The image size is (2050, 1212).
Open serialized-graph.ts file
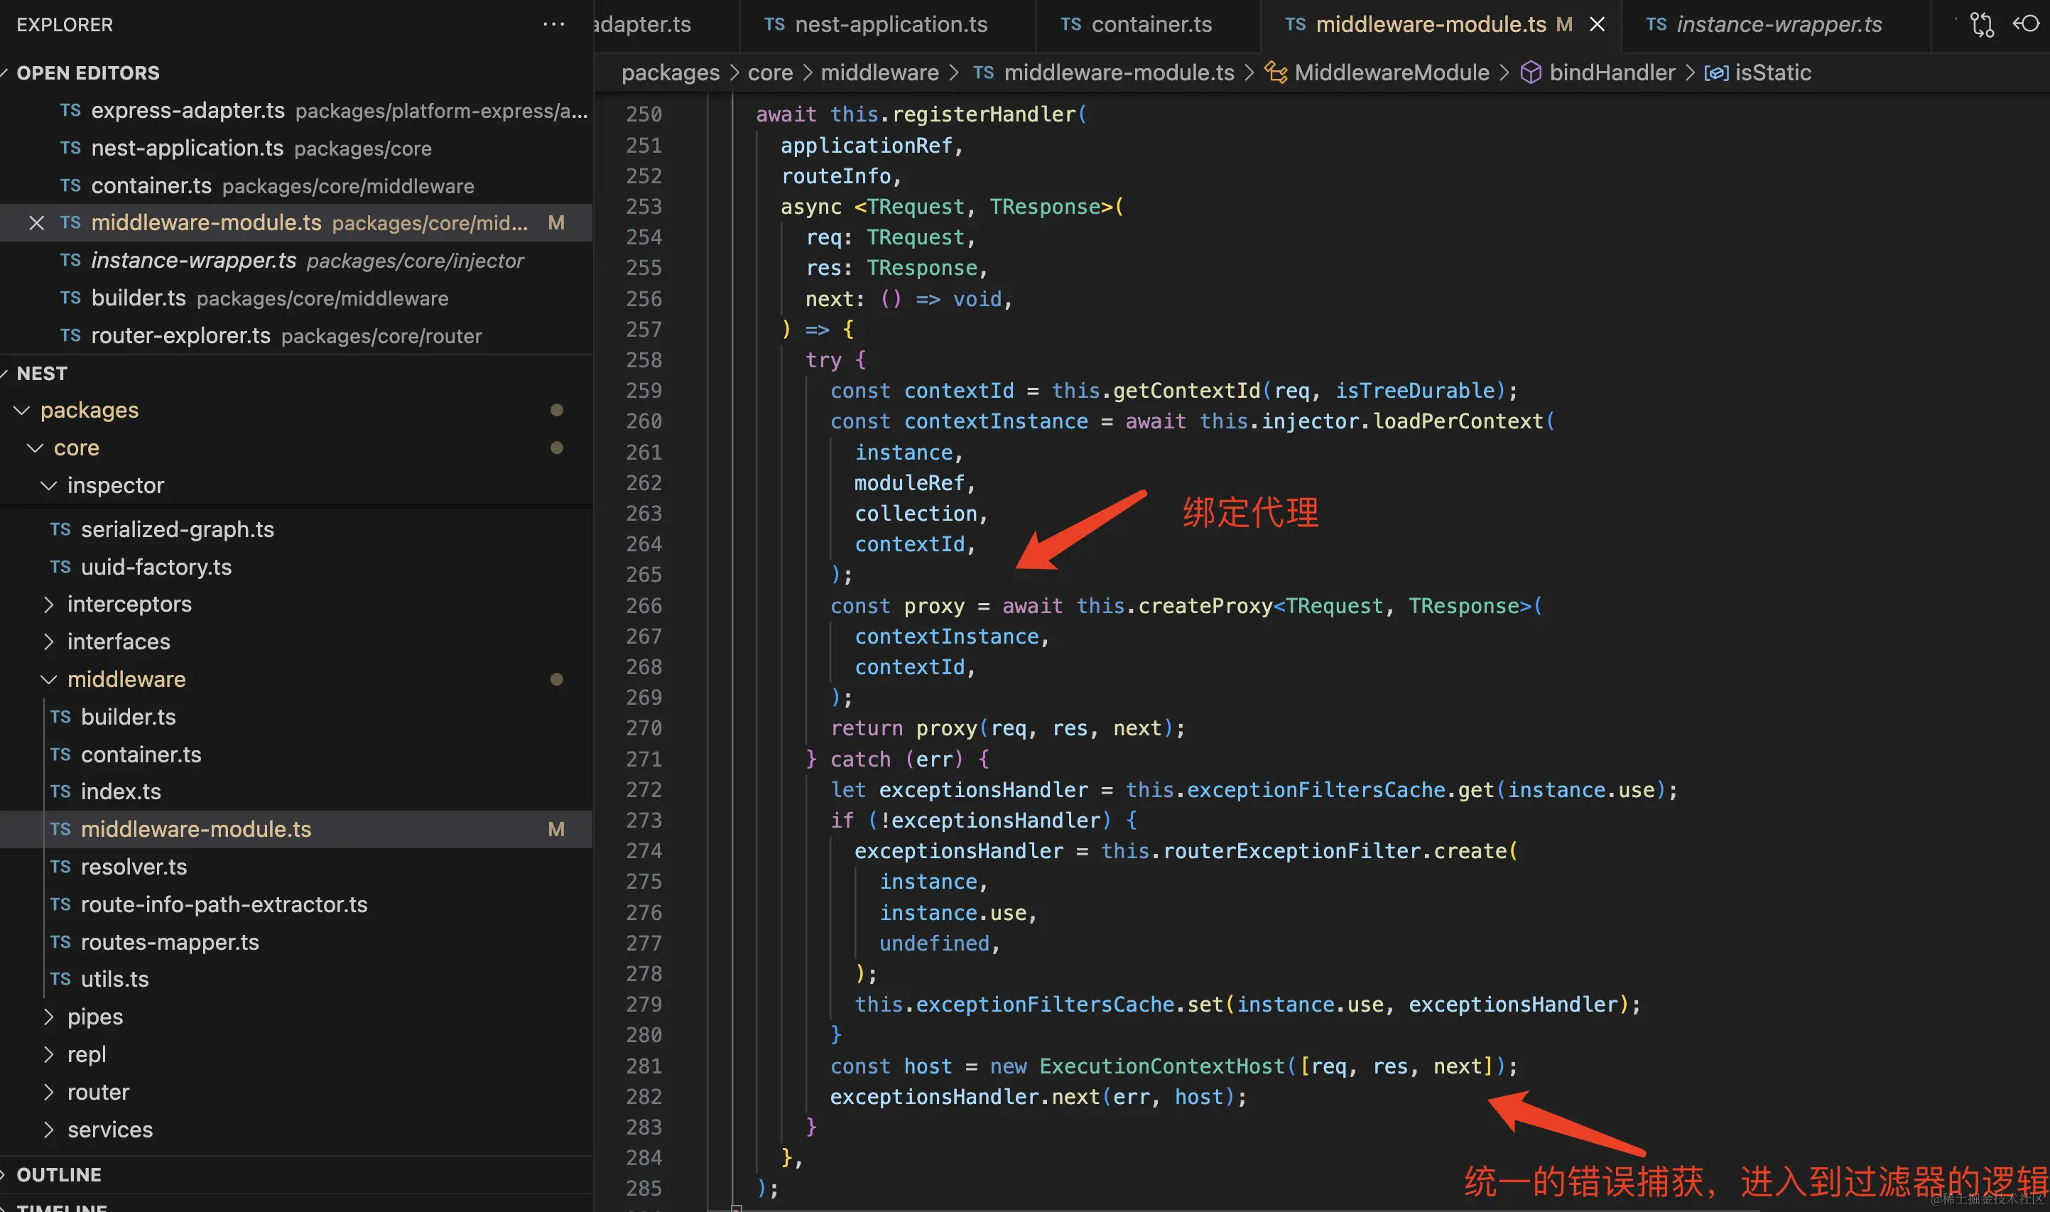coord(295,529)
